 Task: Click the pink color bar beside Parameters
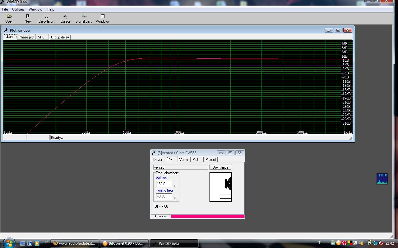[x=207, y=216]
